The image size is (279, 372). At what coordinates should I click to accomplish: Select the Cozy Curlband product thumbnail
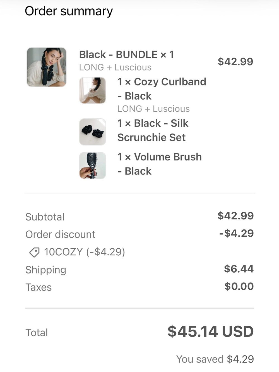click(x=92, y=90)
